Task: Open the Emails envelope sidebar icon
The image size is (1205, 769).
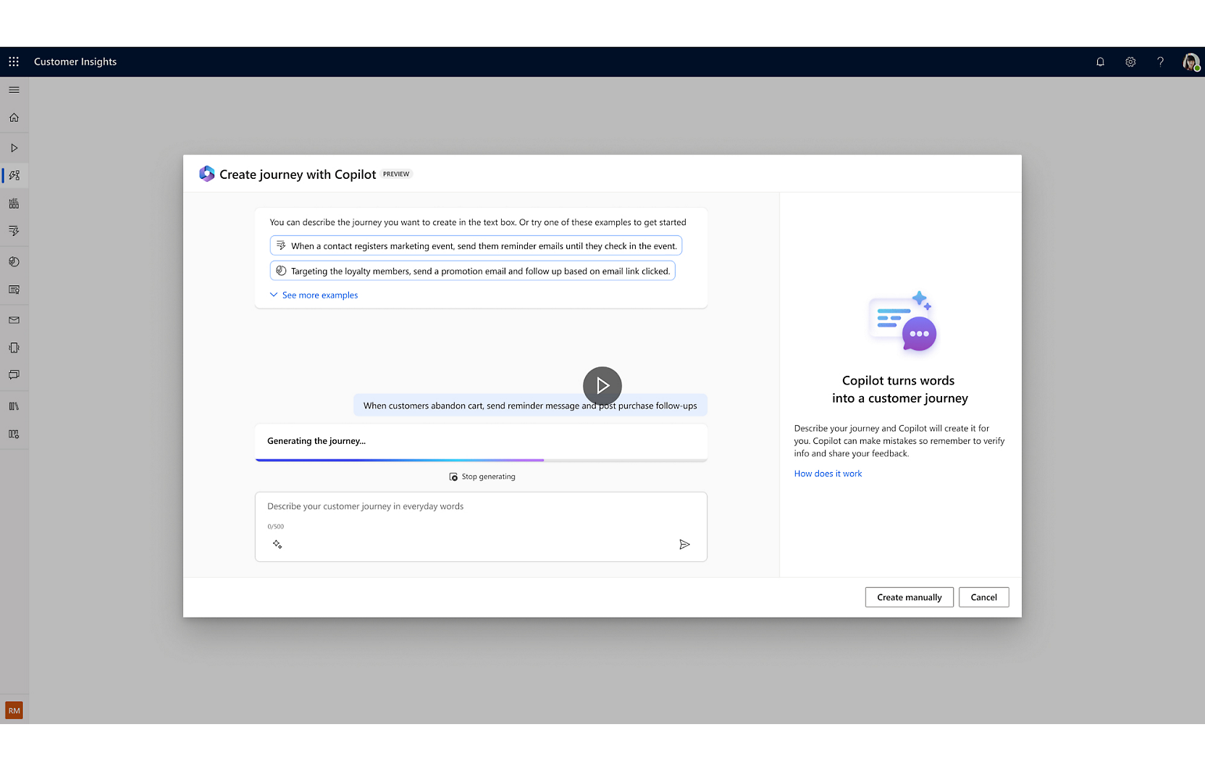Action: click(14, 320)
